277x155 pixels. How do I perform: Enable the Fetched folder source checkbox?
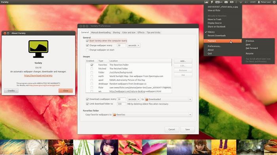(92, 69)
